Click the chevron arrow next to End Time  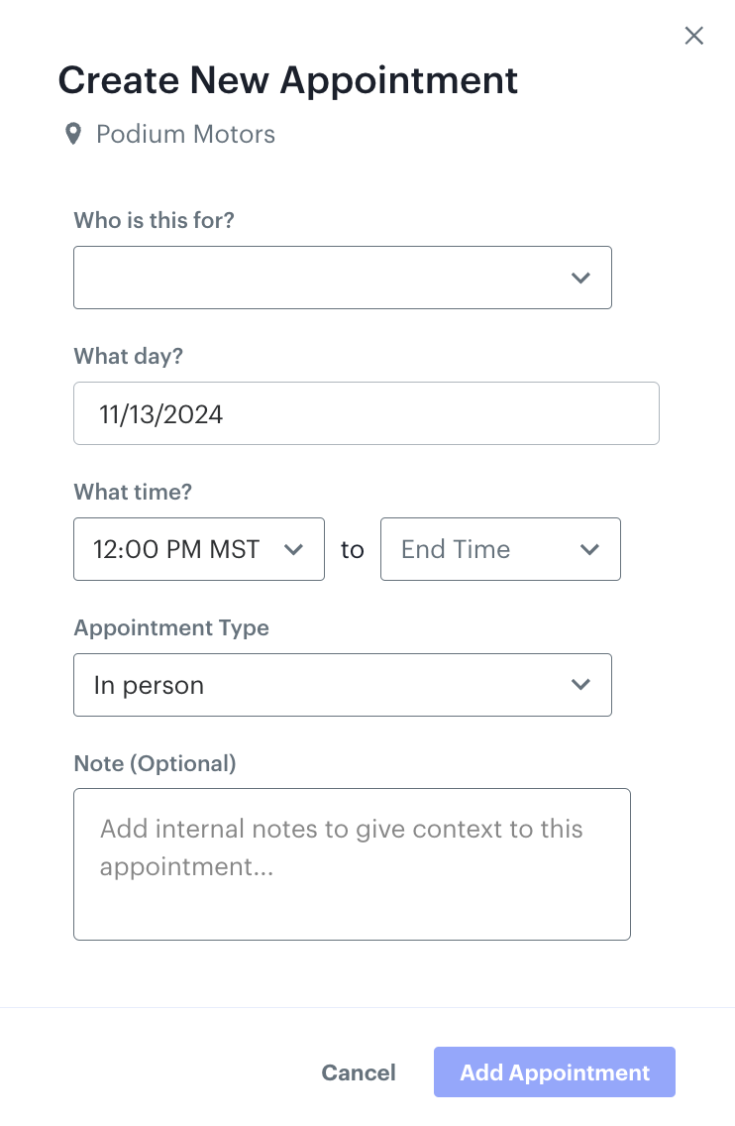click(x=589, y=549)
